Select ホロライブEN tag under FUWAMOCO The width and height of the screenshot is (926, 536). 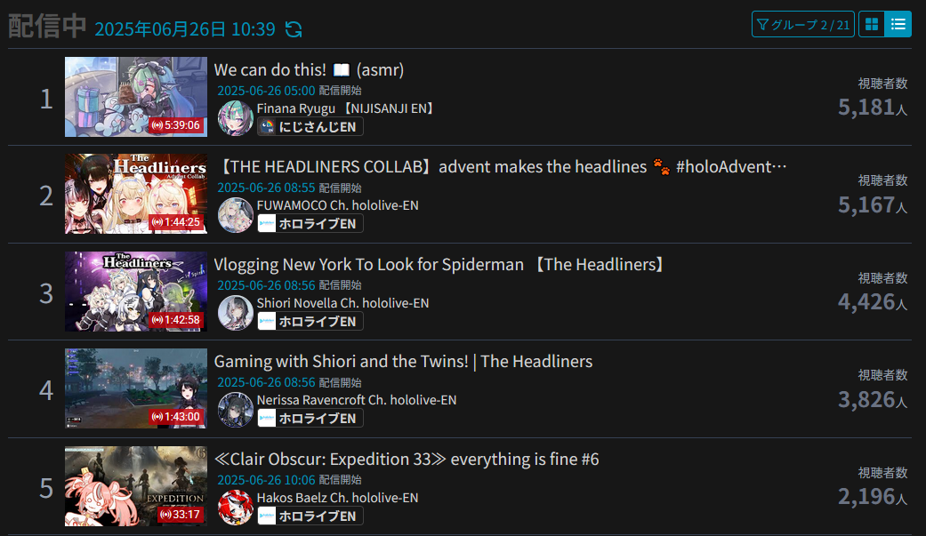coord(310,224)
